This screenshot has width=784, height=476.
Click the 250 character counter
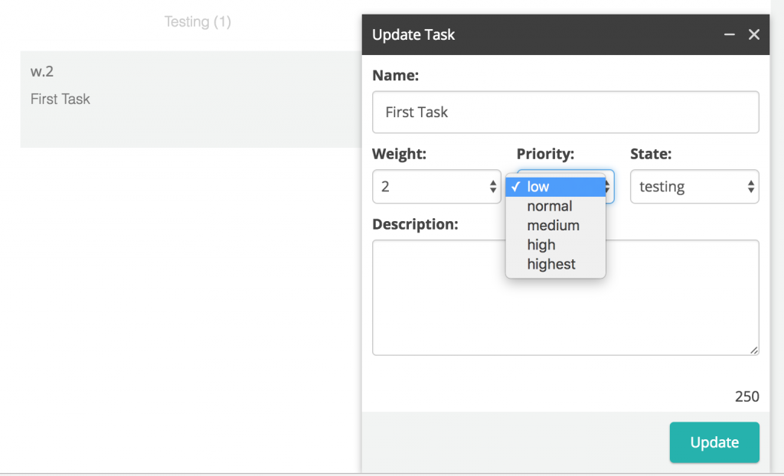click(746, 396)
